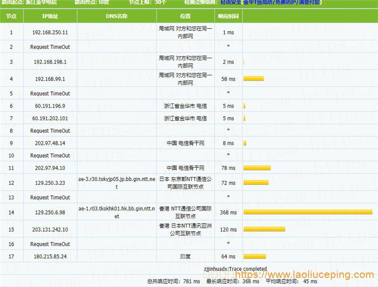The image size is (378, 287).
Task: Select location 香港 日本NTT通讯亚洲公司互联节点
Action: pos(185,230)
